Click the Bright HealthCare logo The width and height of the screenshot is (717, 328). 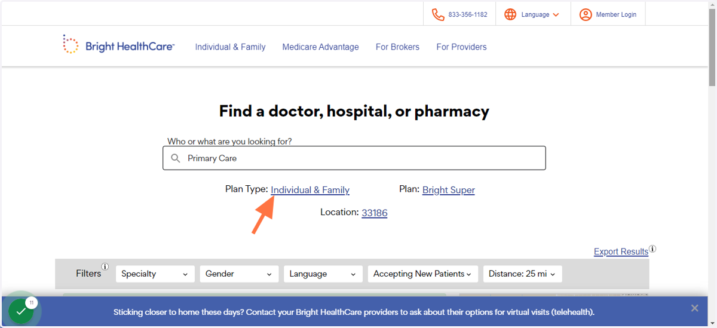[118, 45]
